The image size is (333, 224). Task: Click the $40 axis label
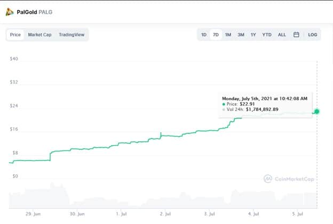pos(14,59)
